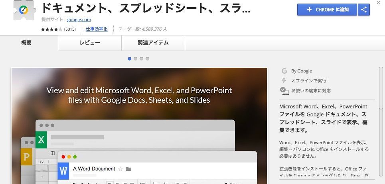The width and height of the screenshot is (385, 184).
Task: Click the red window dot in Word mockup
Action: pyautogui.click(x=63, y=157)
